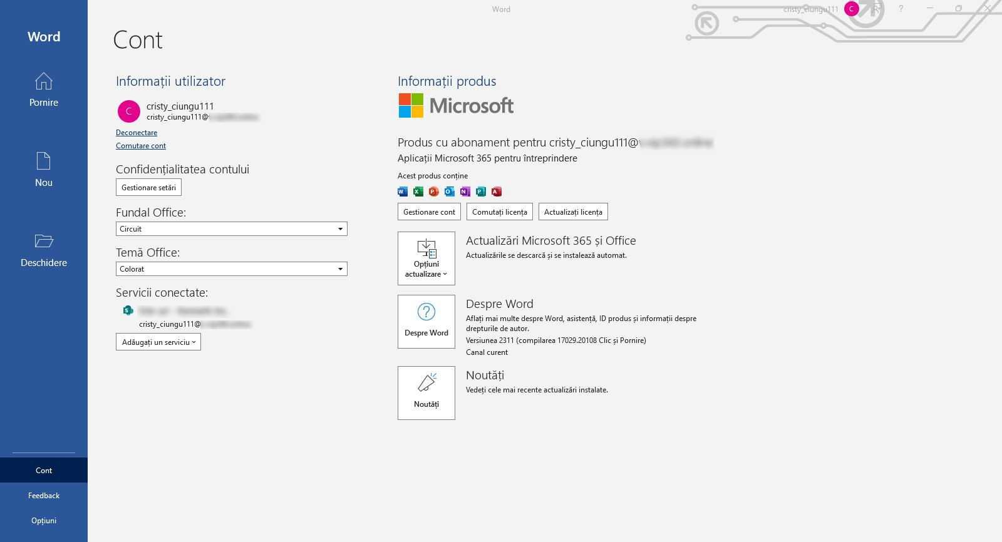
Task: Open the Fundal Office dropdown showing Circuit
Action: (x=232, y=229)
